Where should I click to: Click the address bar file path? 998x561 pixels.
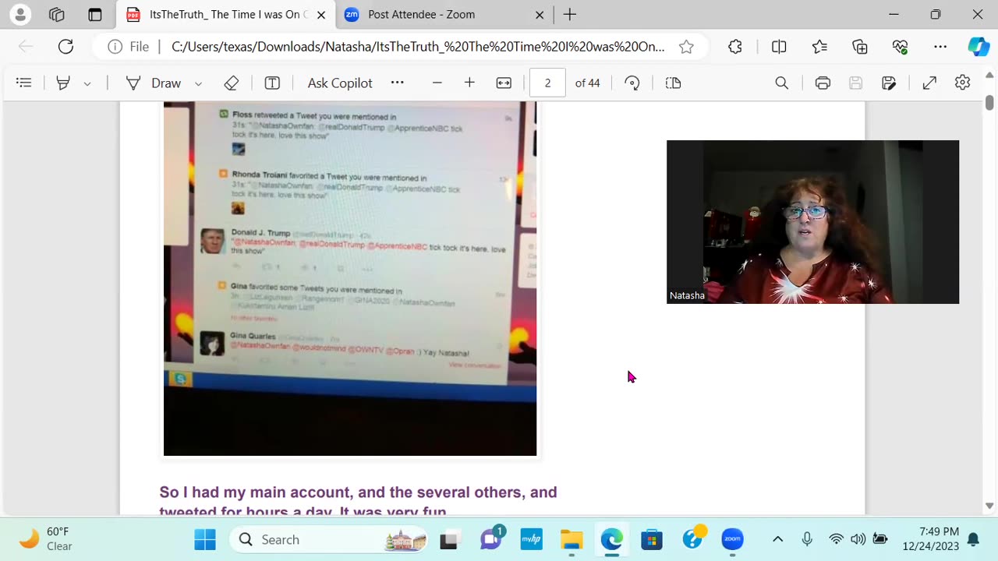[x=418, y=47]
